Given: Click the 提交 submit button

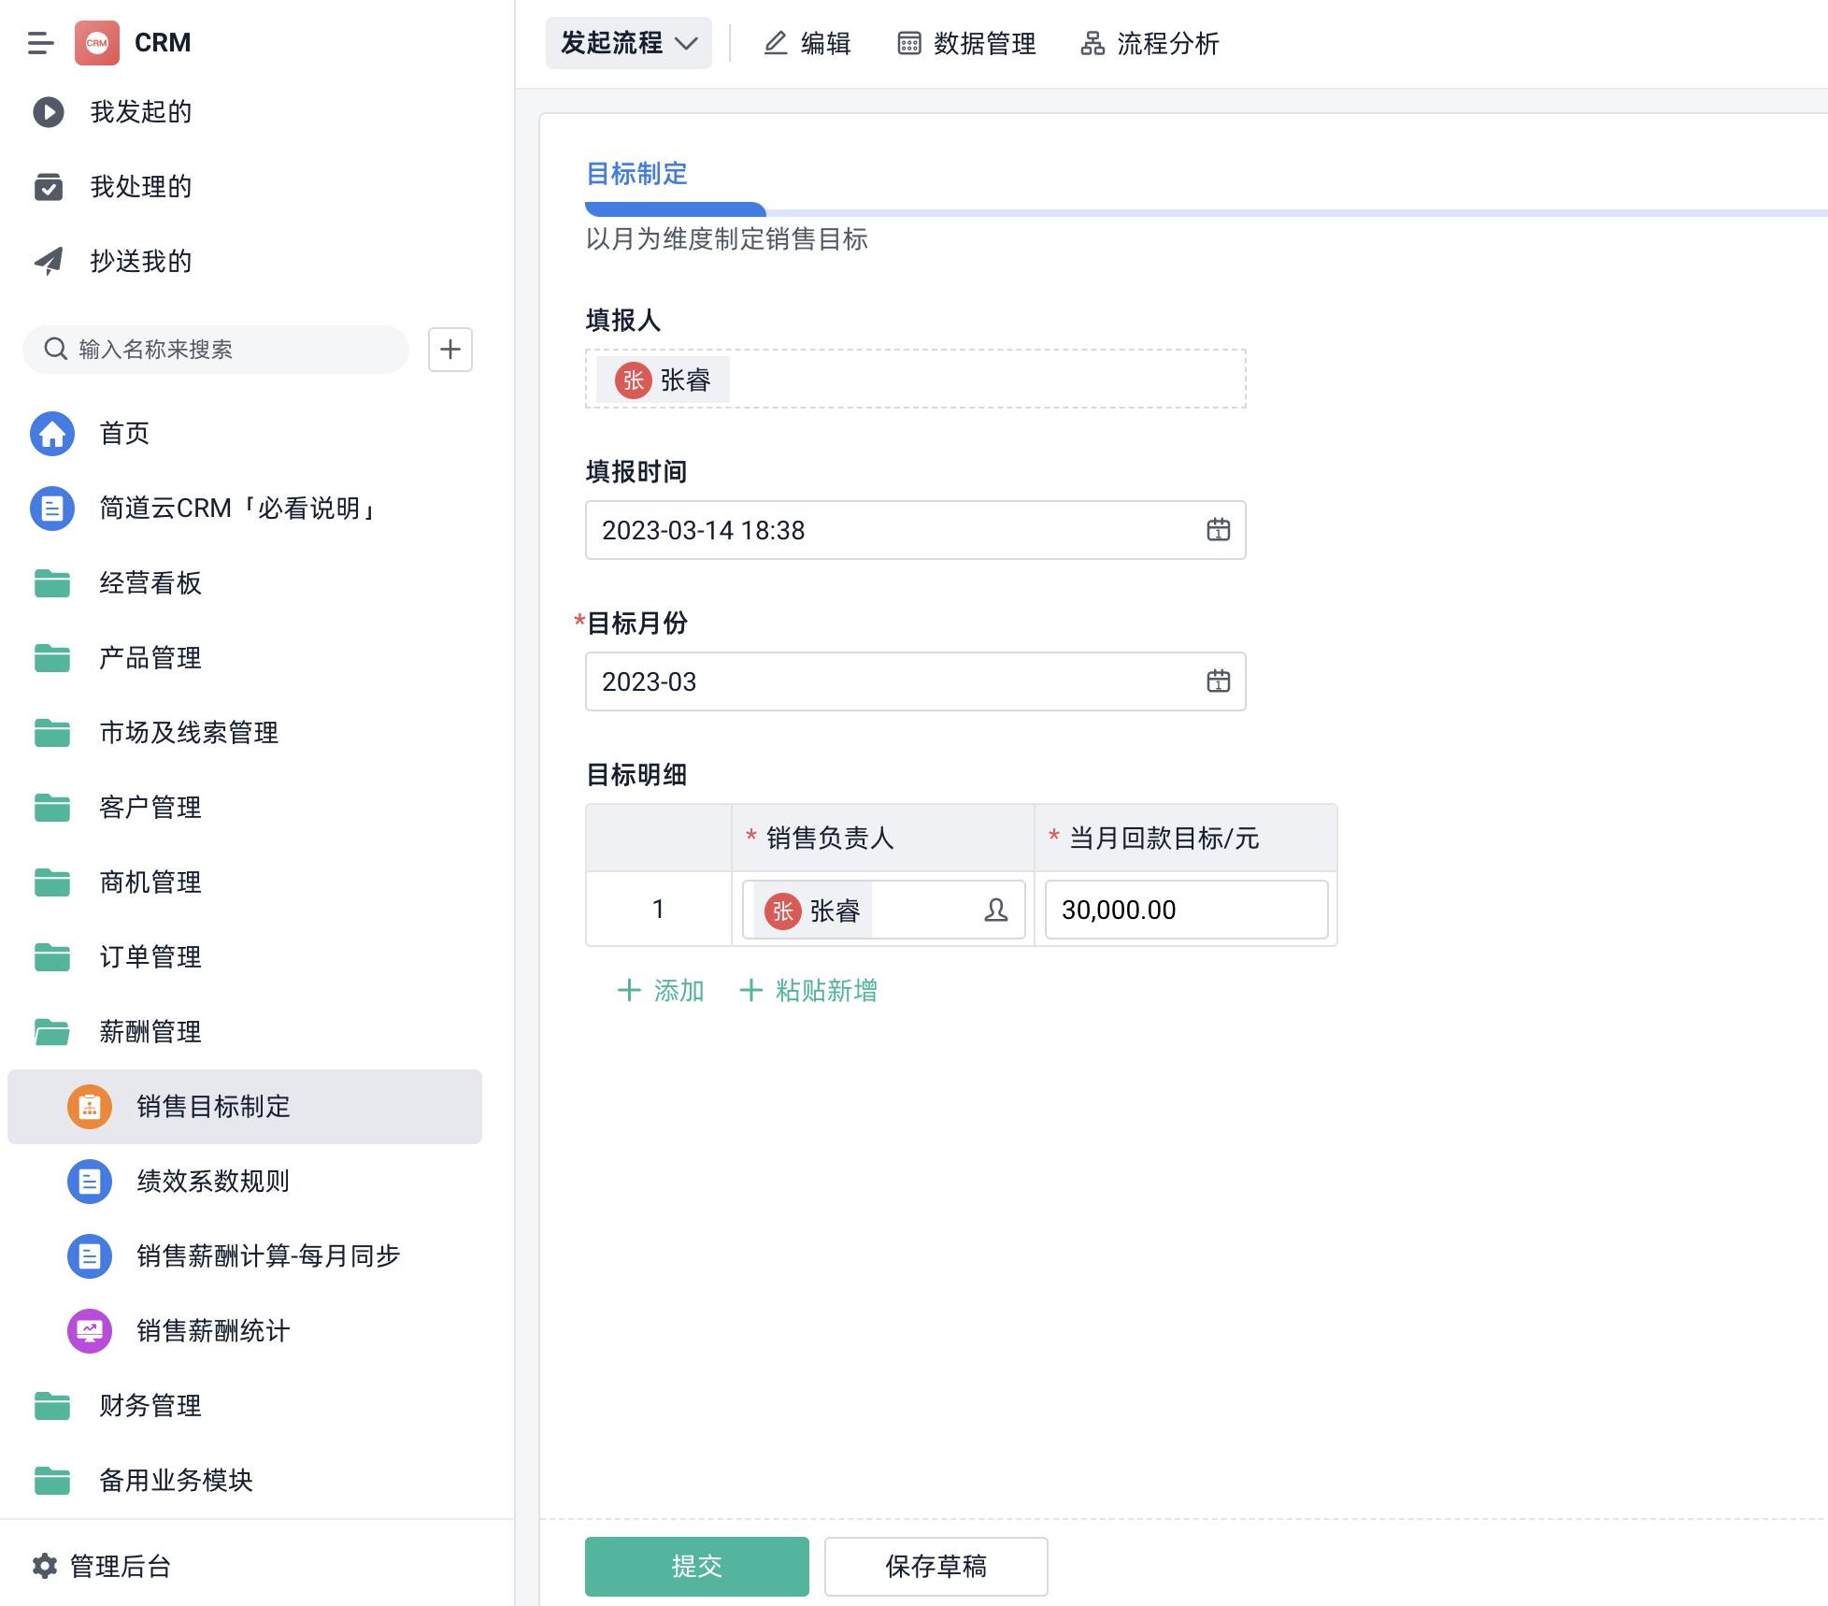Looking at the screenshot, I should click(x=695, y=1566).
